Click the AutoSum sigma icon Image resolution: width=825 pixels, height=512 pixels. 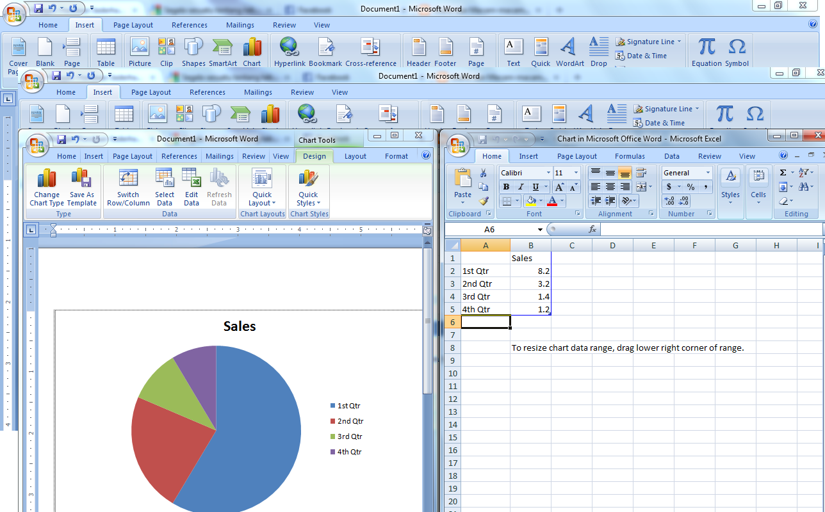783,173
